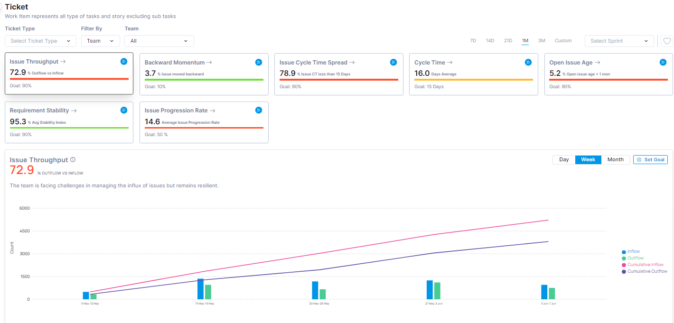This screenshot has width=674, height=323.
Task: Click the blue icon on Cycle Time card
Action: coord(528,62)
